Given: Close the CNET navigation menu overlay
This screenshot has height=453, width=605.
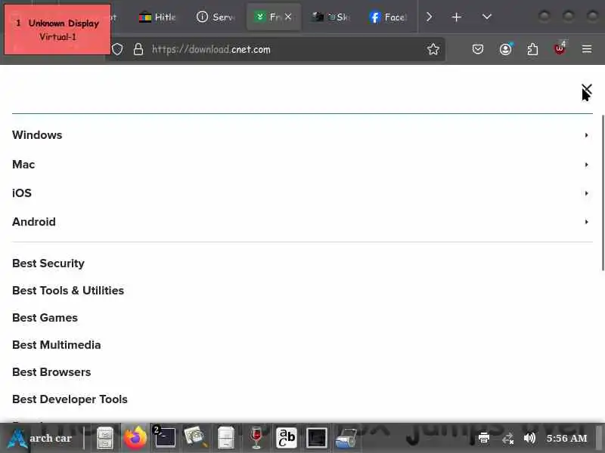Looking at the screenshot, I should point(587,90).
